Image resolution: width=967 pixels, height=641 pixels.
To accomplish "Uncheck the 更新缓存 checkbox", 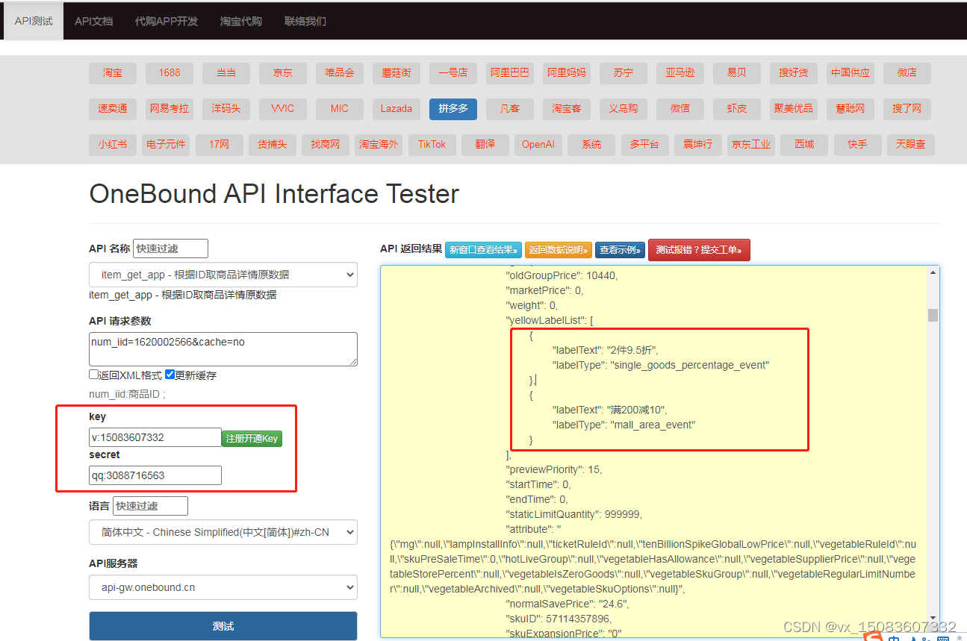I will coord(170,375).
